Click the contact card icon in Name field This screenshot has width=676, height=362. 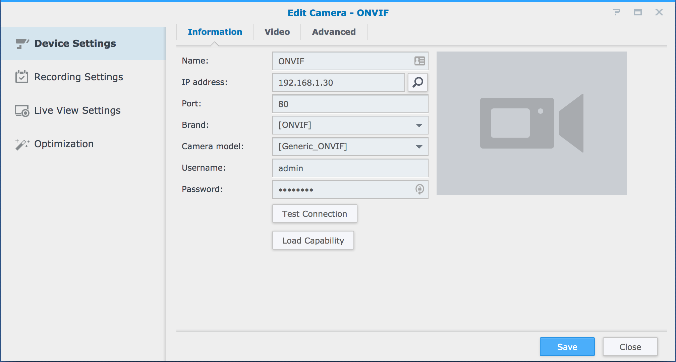pyautogui.click(x=419, y=61)
